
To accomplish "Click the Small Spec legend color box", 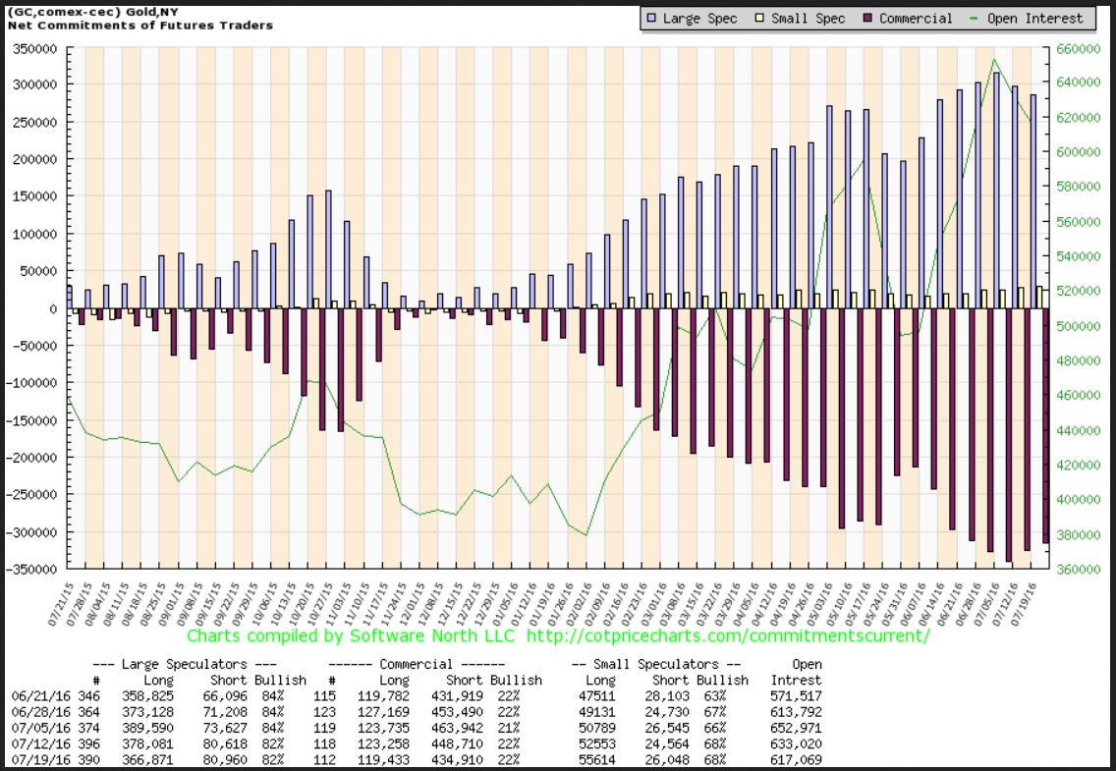I will pyautogui.click(x=759, y=18).
